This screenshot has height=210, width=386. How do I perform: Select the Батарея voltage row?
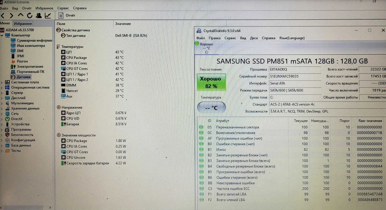coord(93,124)
